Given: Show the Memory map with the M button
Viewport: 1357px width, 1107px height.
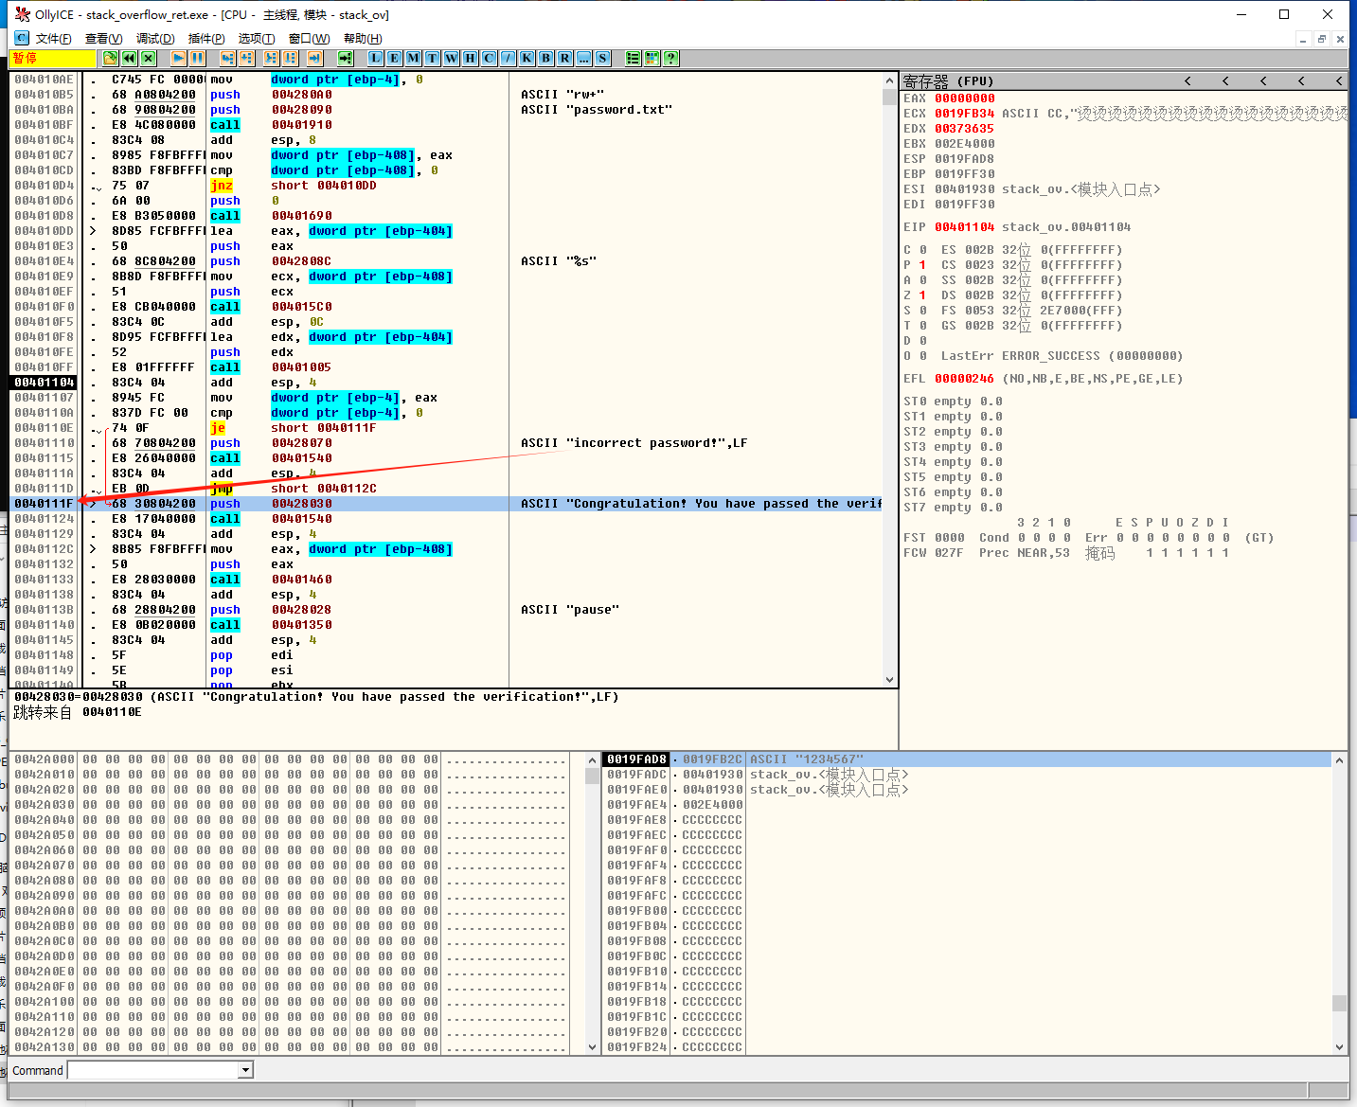Looking at the screenshot, I should 413,58.
